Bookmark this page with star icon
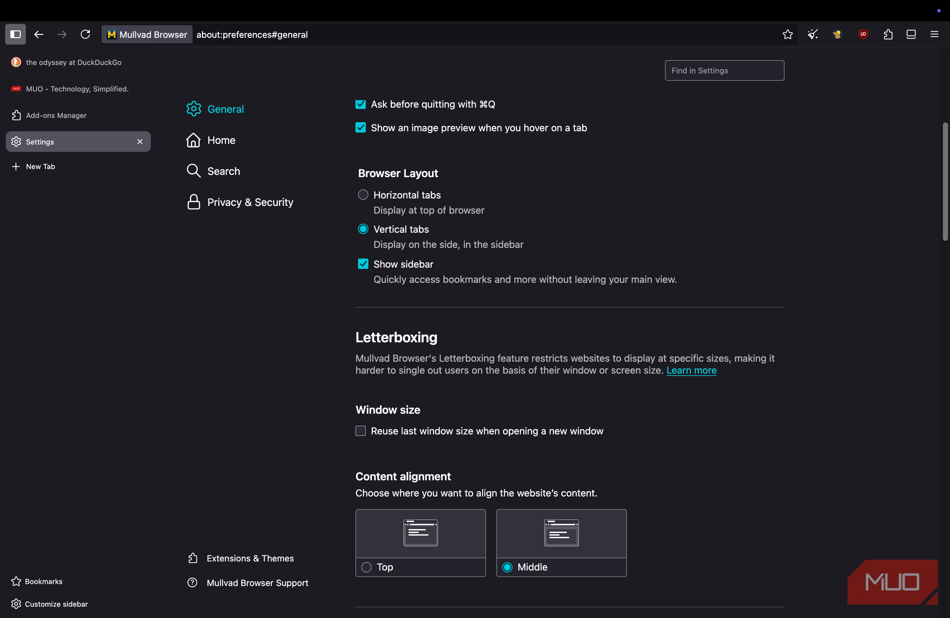This screenshot has width=950, height=618. click(x=787, y=34)
